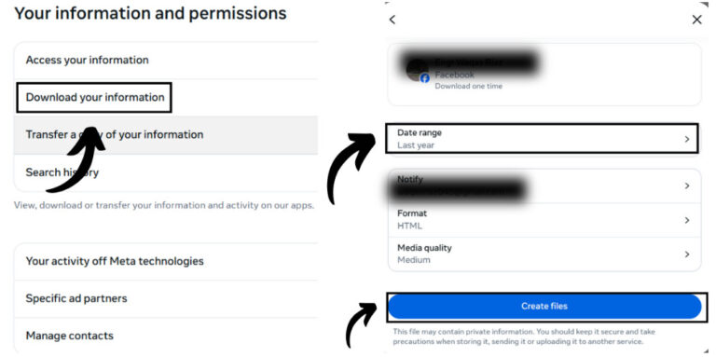Select the Media quality Medium row

[x=544, y=254]
